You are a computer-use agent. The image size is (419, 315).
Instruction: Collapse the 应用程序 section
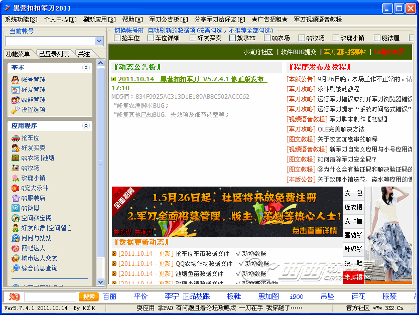[x=86, y=125]
